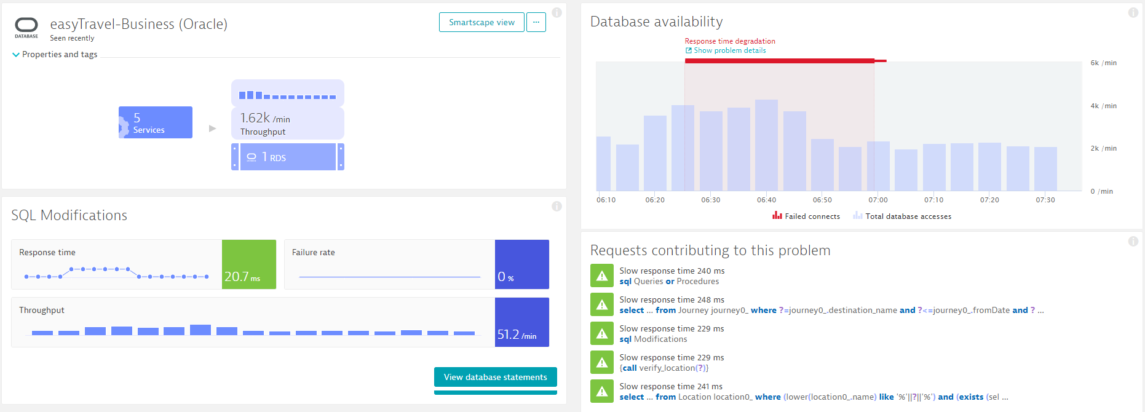
Task: Click the 'Slow response time 241 ms' text
Action: 671,386
